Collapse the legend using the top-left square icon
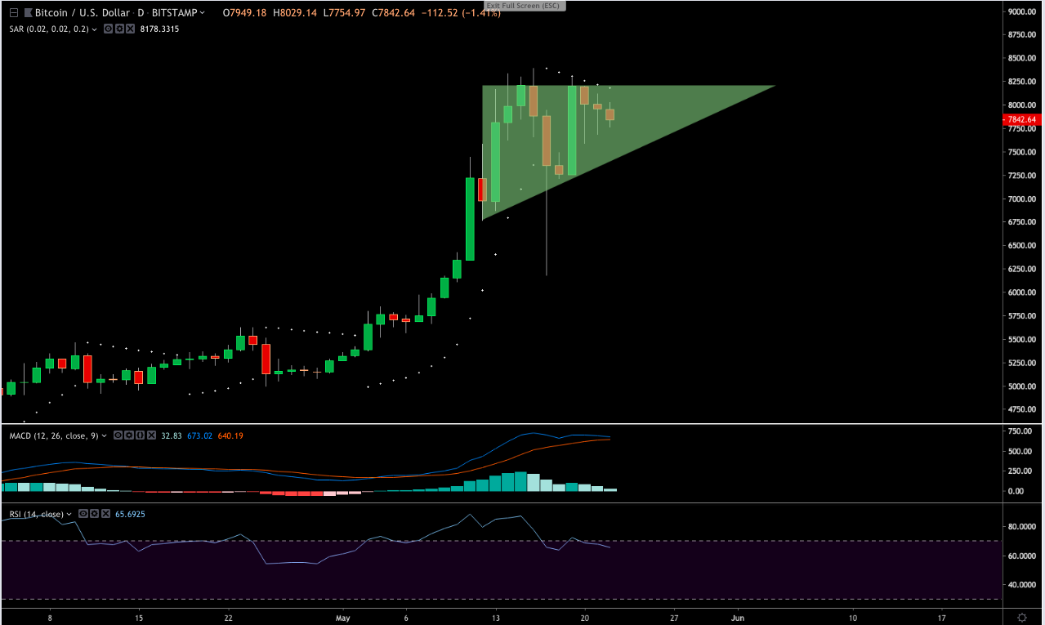Image resolution: width=1045 pixels, height=625 pixels. [x=13, y=12]
